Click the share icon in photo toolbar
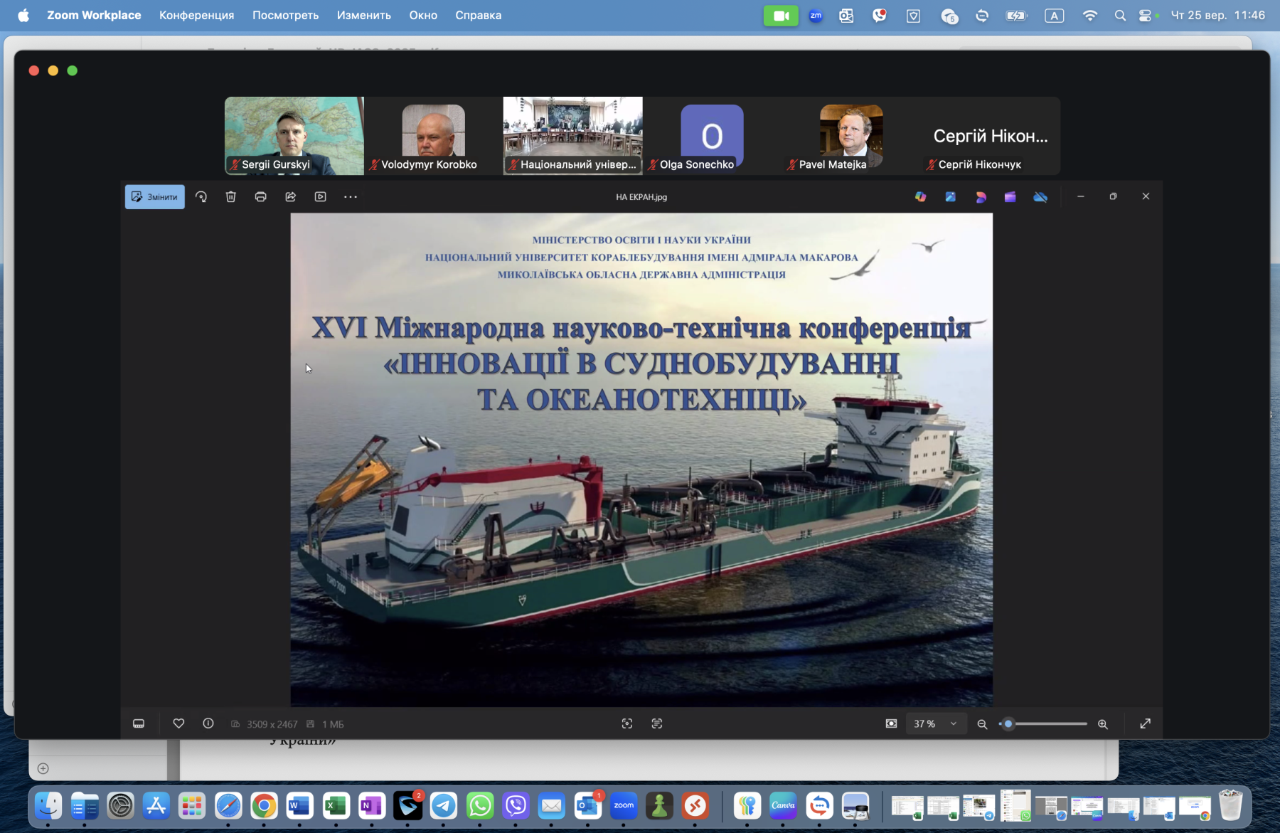1280x833 pixels. click(291, 197)
